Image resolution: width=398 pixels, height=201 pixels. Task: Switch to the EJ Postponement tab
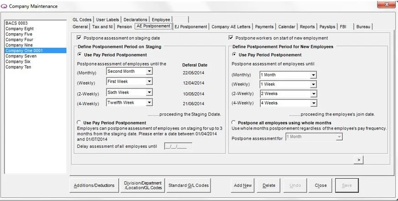[x=191, y=26]
